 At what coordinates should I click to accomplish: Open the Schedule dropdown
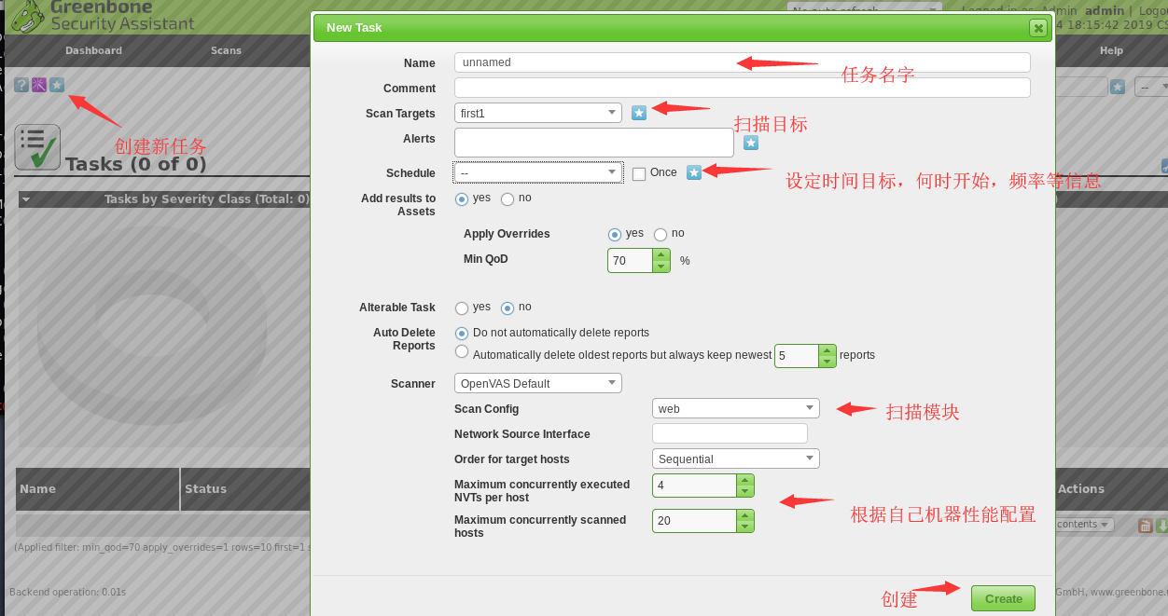[538, 172]
